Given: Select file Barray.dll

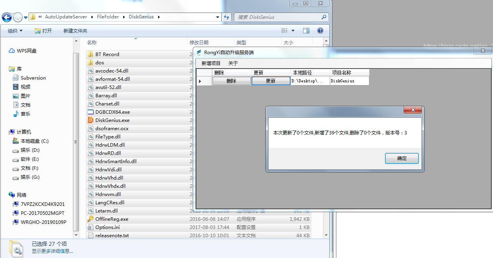Looking at the screenshot, I should tap(106, 95).
